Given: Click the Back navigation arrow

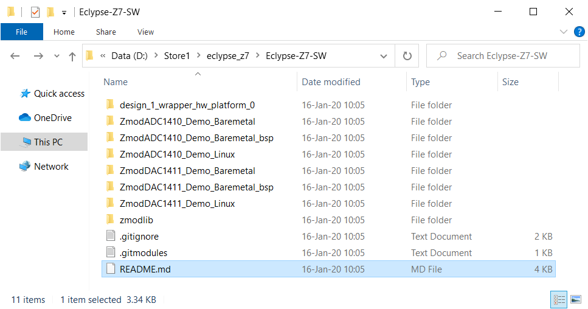Looking at the screenshot, I should (15, 56).
